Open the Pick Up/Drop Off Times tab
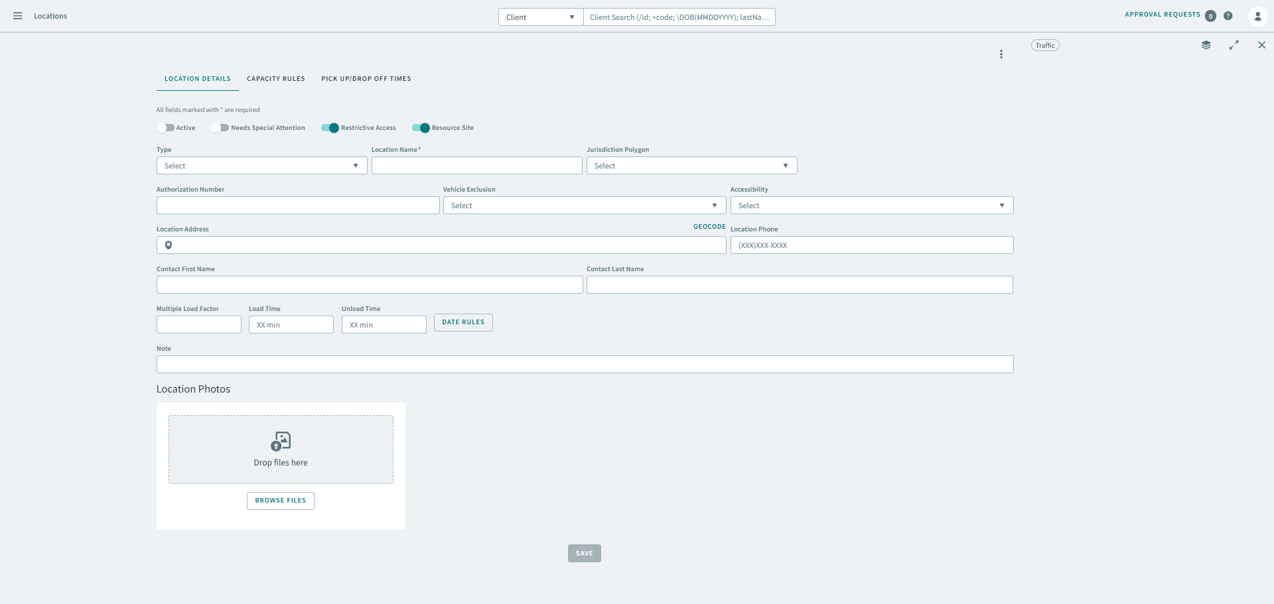Image resolution: width=1274 pixels, height=604 pixels. pyautogui.click(x=366, y=79)
